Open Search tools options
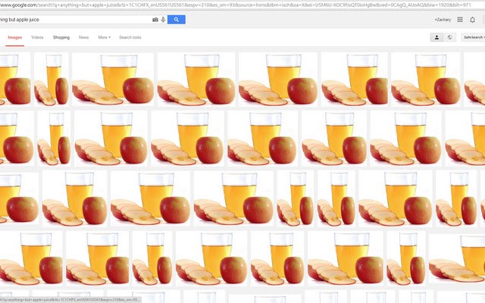Image resolution: width=485 pixels, height=303 pixels. pyautogui.click(x=130, y=37)
